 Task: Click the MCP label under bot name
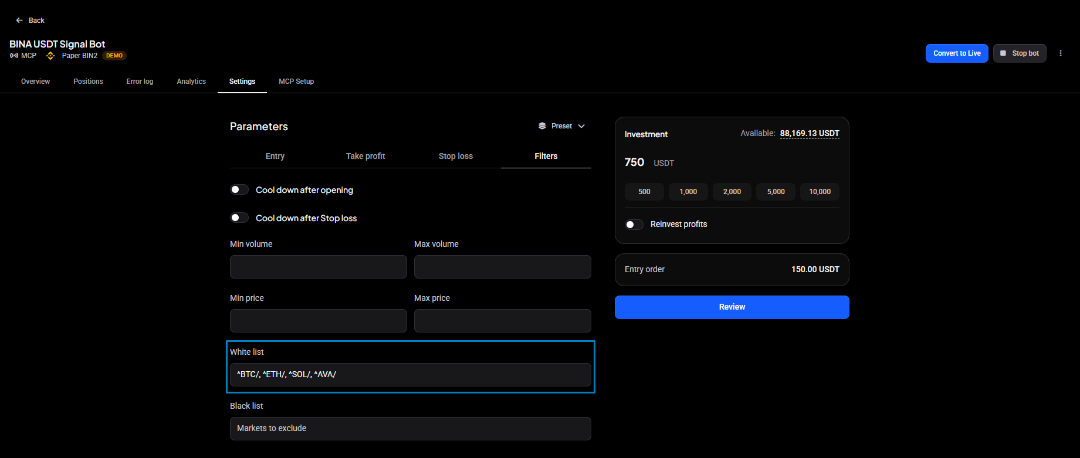point(29,56)
